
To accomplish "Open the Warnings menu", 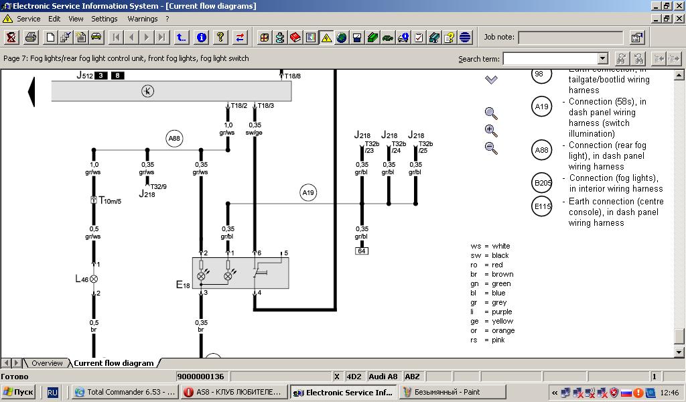I will coord(142,19).
